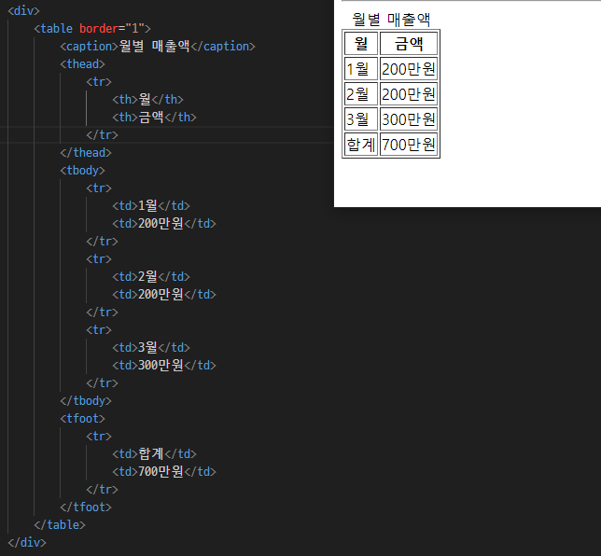This screenshot has width=601, height=556.
Task: Click the <tr> tag directly under <thead>
Action: [x=99, y=81]
